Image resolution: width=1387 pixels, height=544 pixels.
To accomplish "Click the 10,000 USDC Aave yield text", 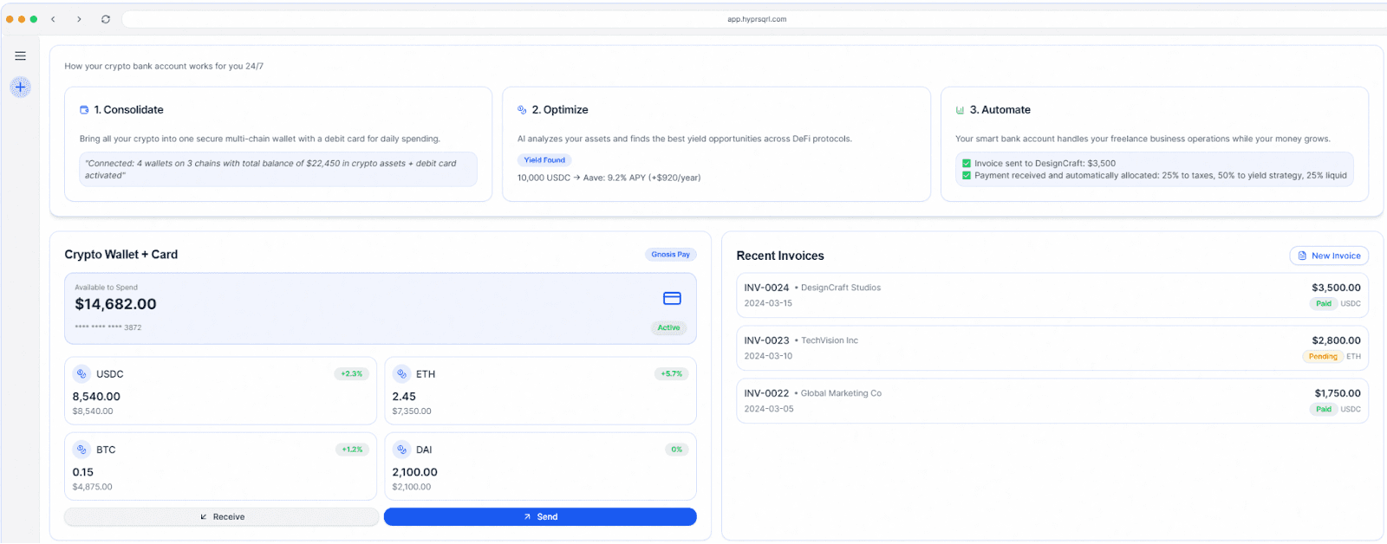I will [609, 178].
